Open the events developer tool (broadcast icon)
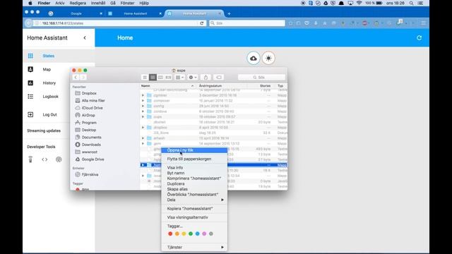 click(x=59, y=159)
